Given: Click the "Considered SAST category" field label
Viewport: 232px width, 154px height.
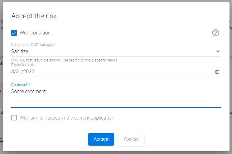Looking at the screenshot, I should (x=34, y=45).
